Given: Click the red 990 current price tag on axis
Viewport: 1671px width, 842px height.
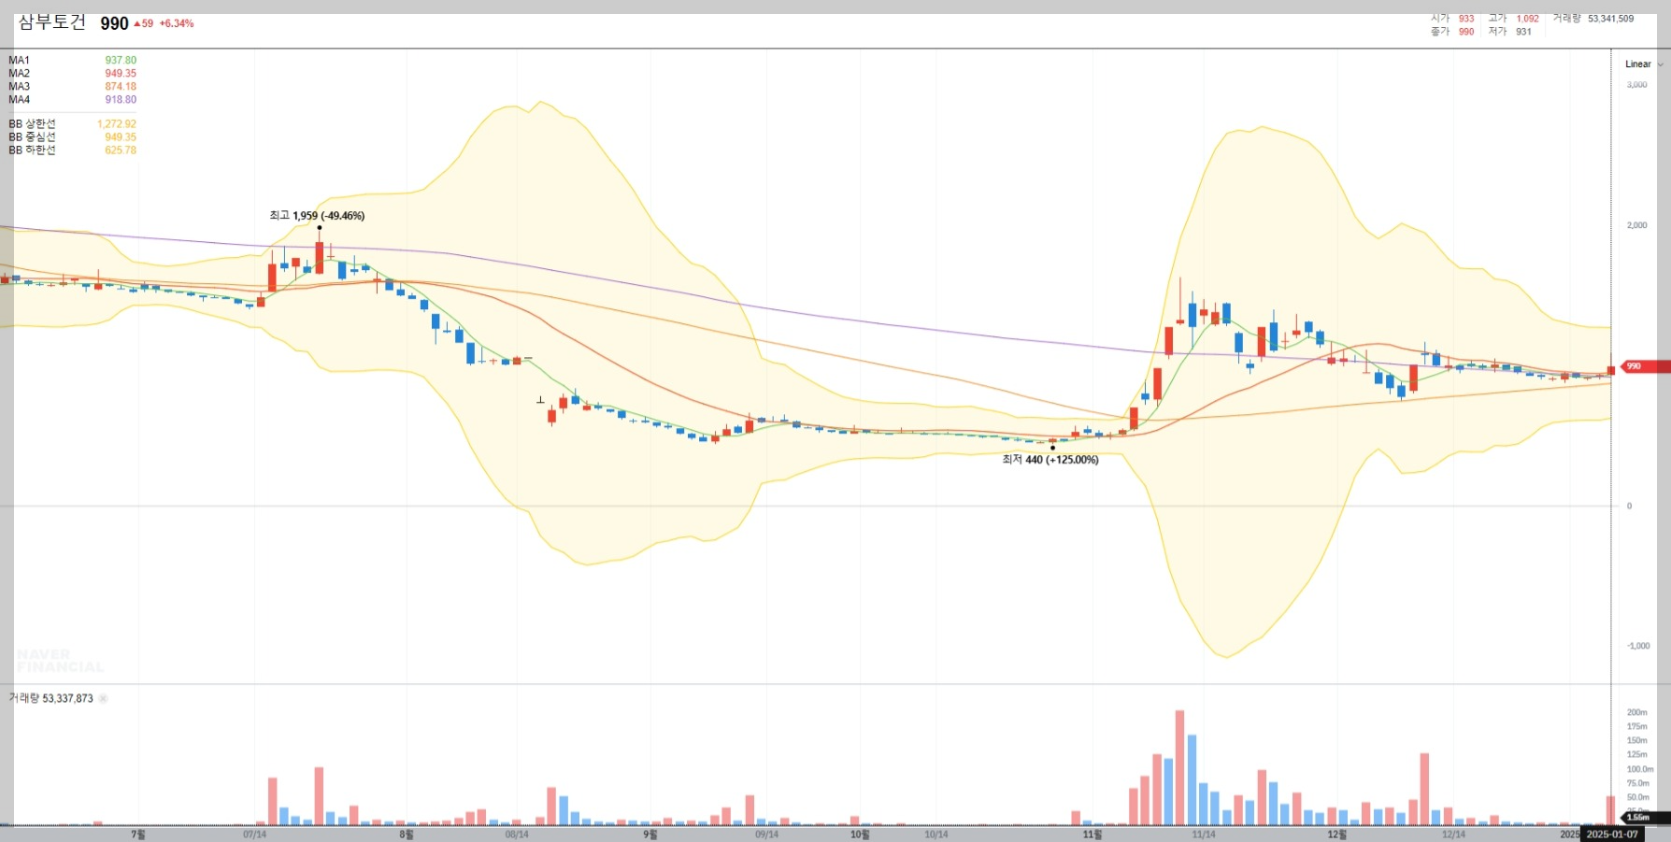Looking at the screenshot, I should coord(1647,366).
